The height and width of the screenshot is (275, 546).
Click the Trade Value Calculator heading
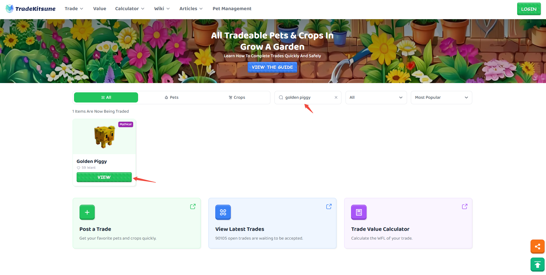tap(380, 229)
